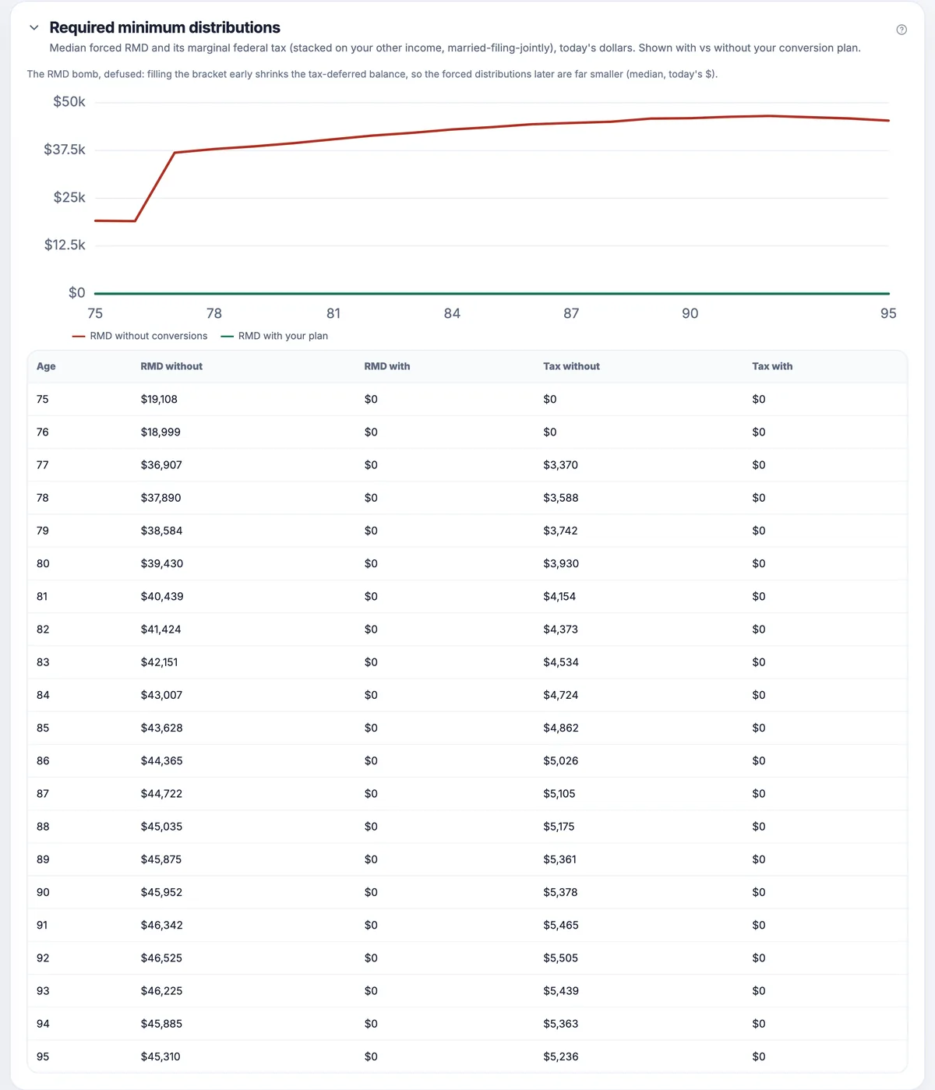
Task: Select the $5,378 tax value
Action: 560,892
